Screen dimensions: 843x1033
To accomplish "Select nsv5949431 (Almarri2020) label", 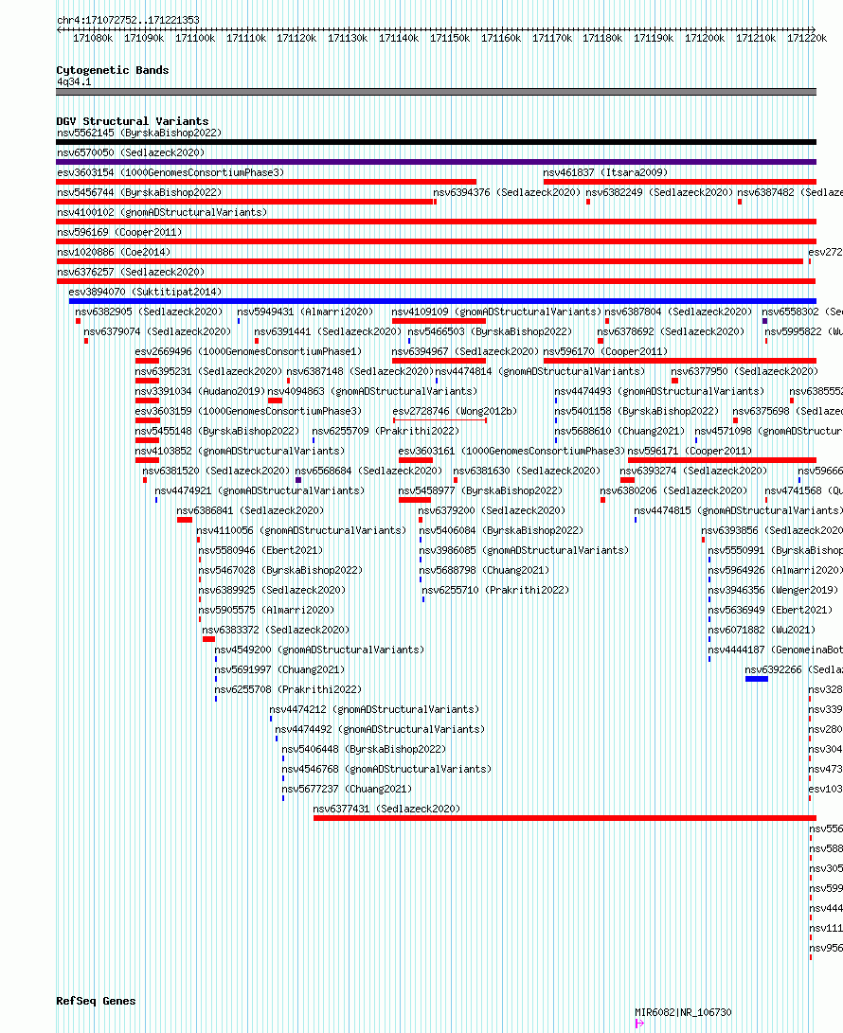I will [x=305, y=312].
